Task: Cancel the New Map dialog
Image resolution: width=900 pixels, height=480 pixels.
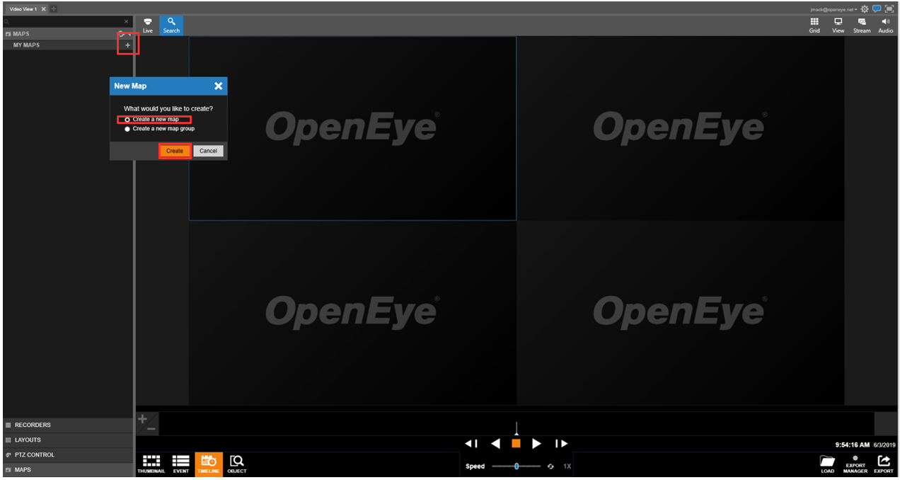Action: tap(208, 151)
